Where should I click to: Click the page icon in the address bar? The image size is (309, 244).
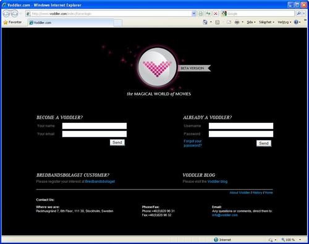28,14
